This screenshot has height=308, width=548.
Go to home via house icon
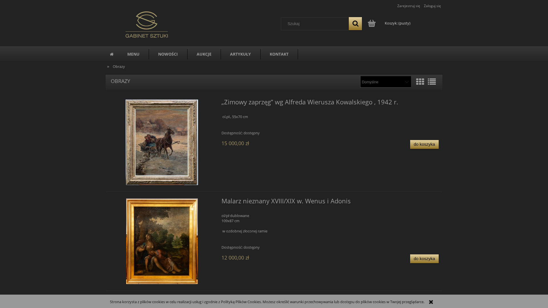(112, 54)
